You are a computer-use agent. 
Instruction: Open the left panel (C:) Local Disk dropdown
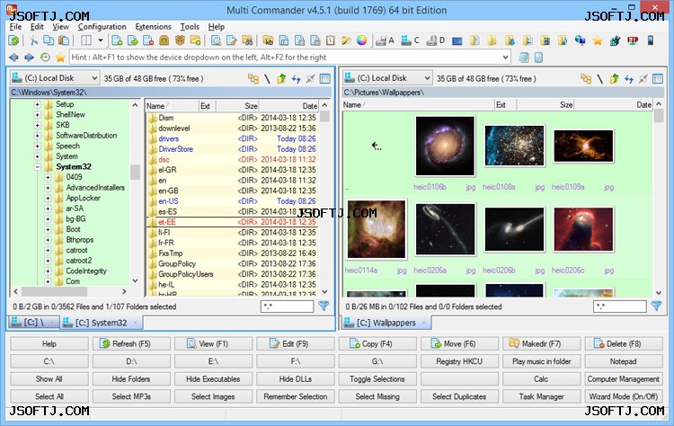coord(55,78)
